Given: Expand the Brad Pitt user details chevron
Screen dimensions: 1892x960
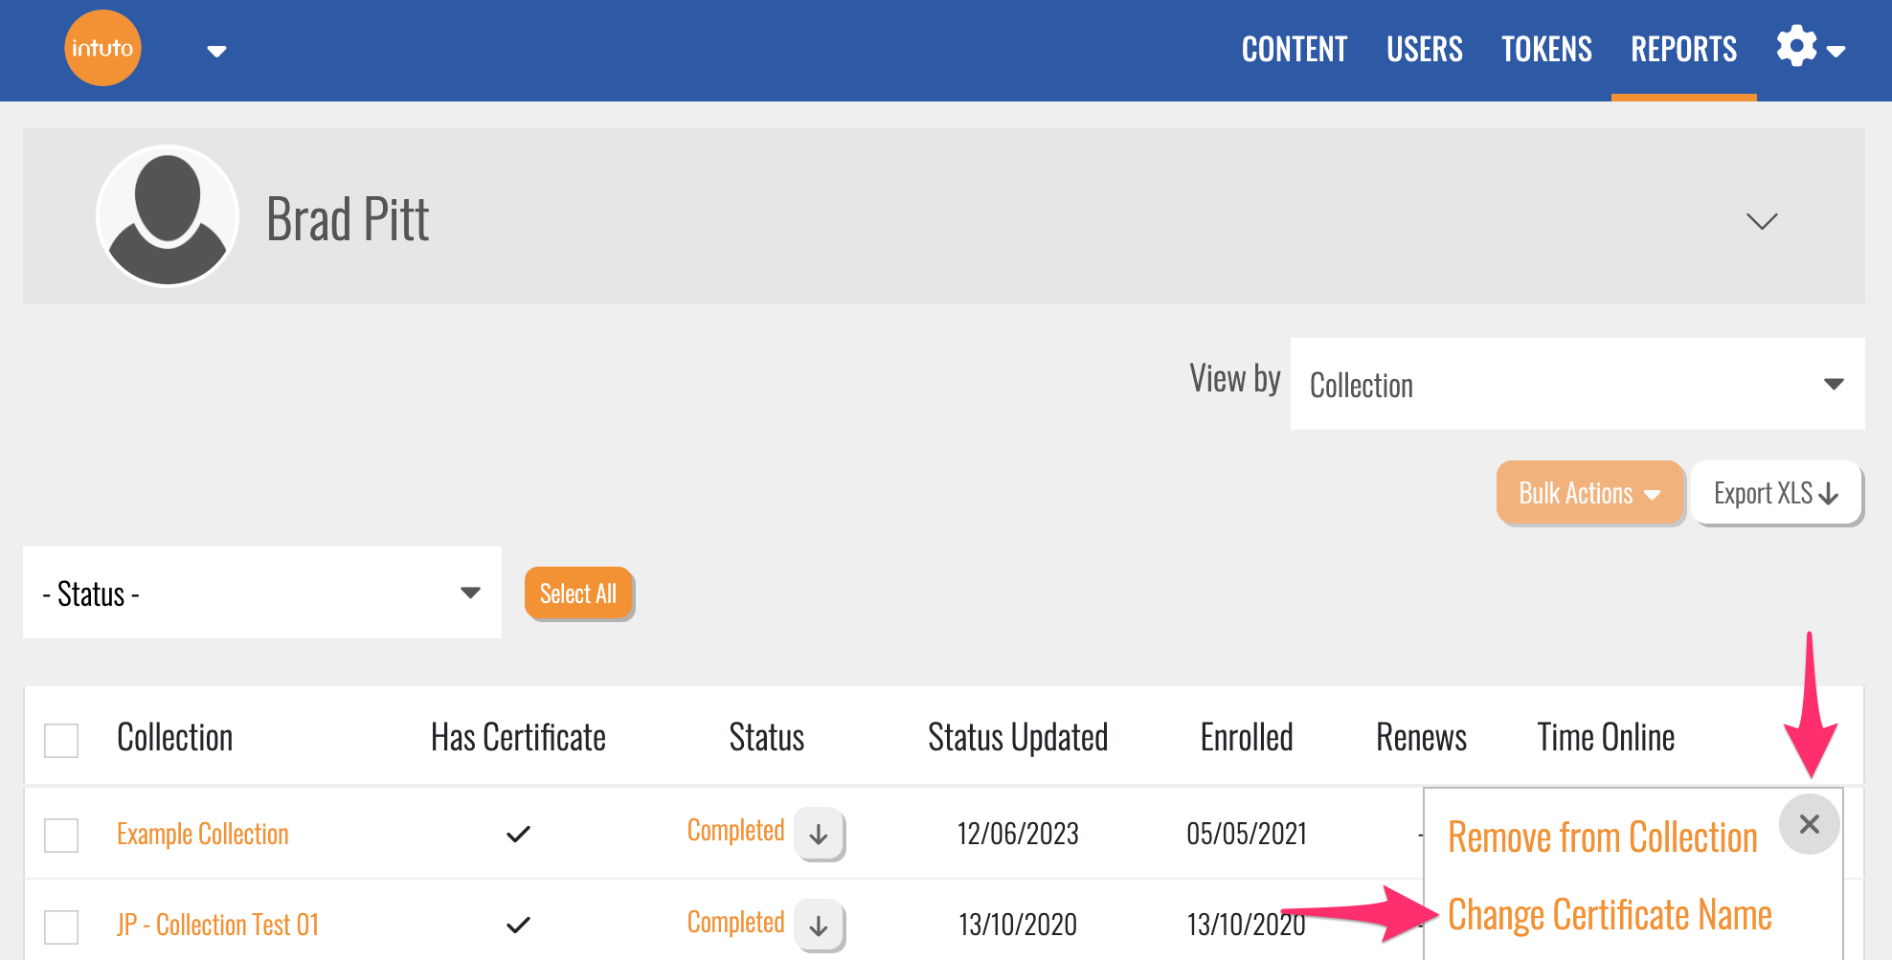Looking at the screenshot, I should coord(1761,221).
